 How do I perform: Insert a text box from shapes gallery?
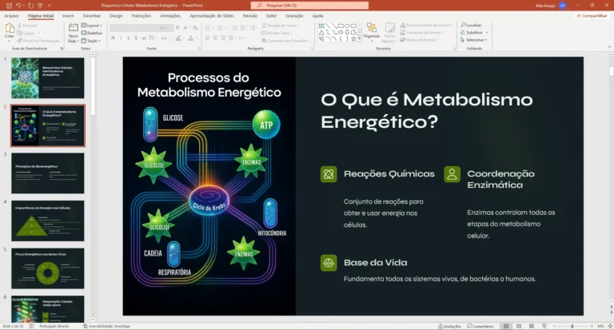pos(321,26)
